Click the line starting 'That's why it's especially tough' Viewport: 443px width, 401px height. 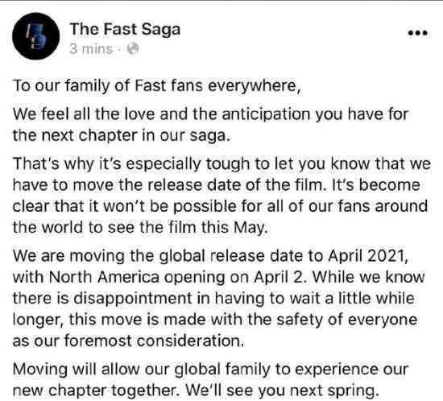pyautogui.click(x=221, y=163)
